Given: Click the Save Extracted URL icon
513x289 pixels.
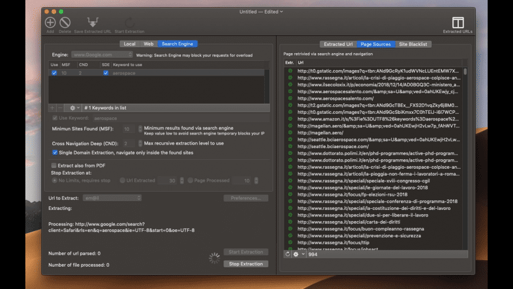Looking at the screenshot, I should pos(93,22).
